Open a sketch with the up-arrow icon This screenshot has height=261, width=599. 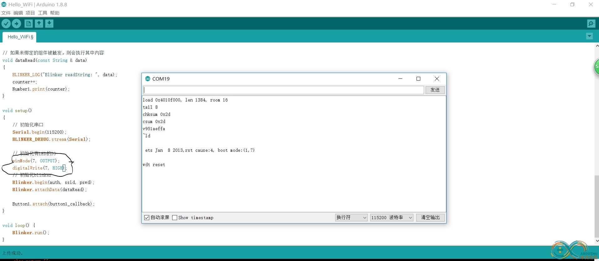(x=39, y=23)
